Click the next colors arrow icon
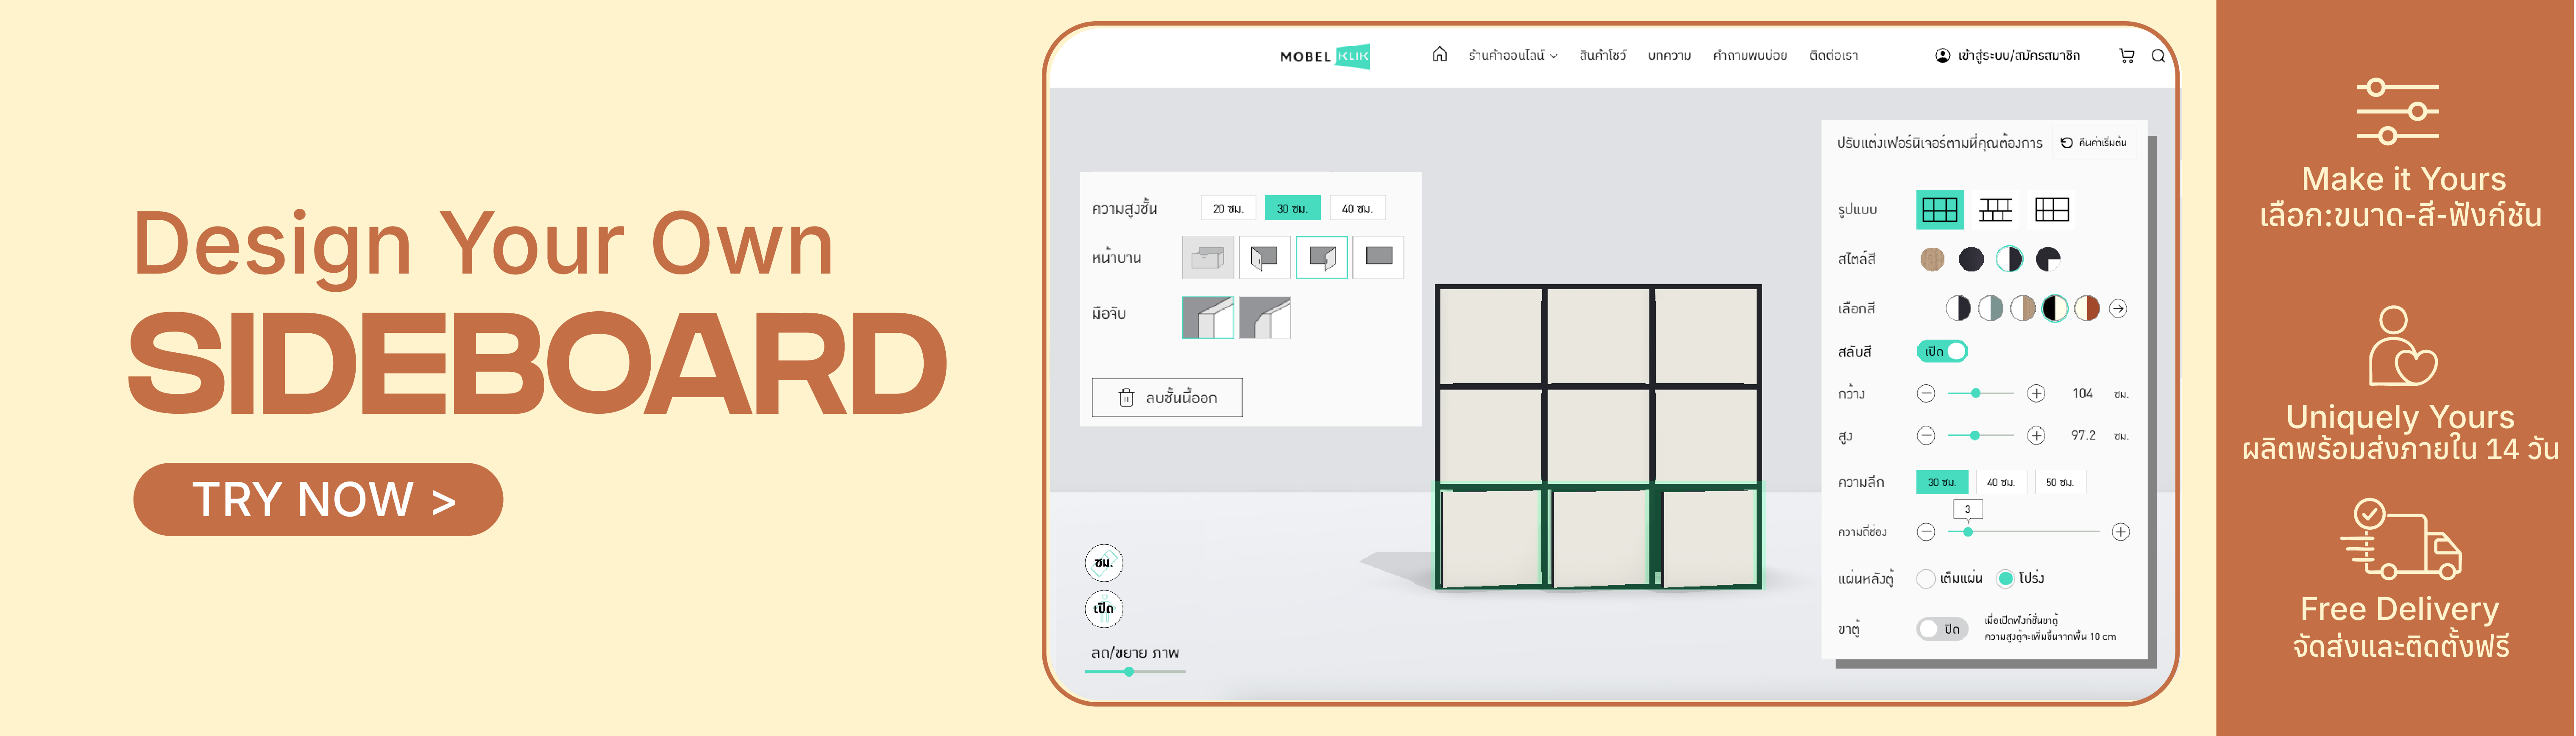 [x=2118, y=309]
